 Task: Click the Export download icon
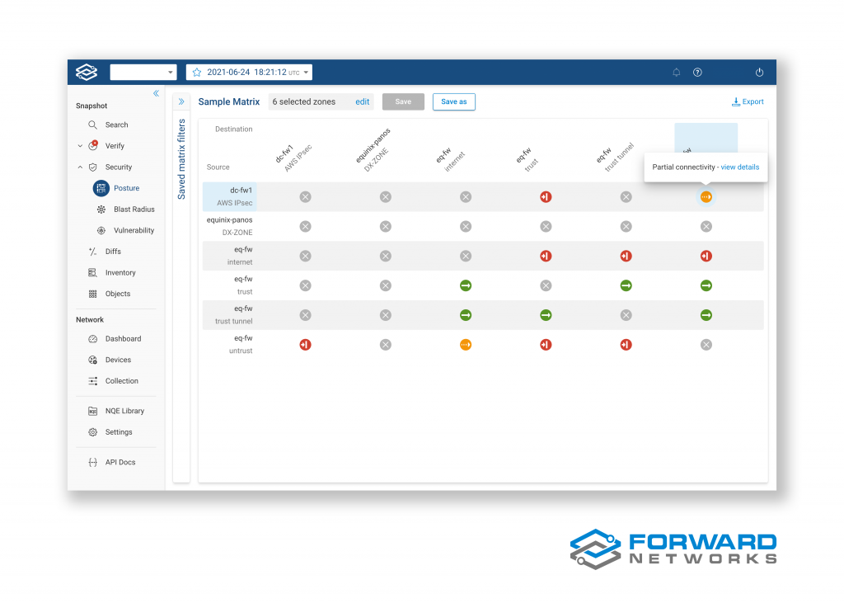pos(736,102)
